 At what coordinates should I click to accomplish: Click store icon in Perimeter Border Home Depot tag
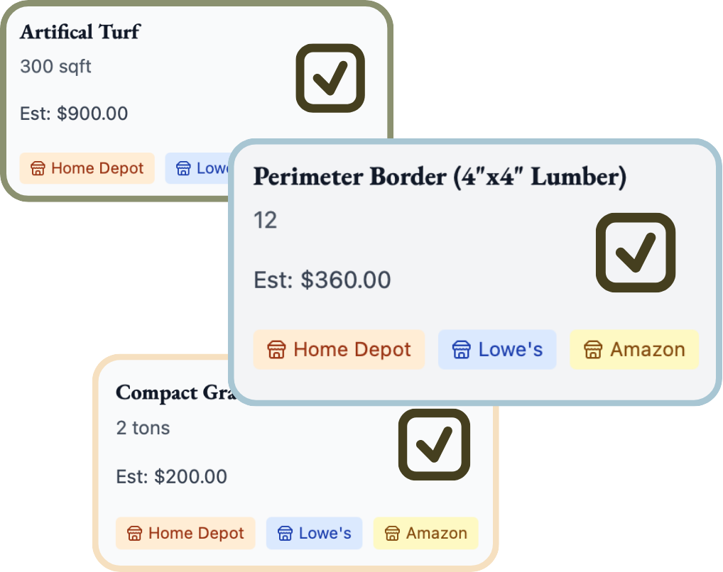[x=276, y=350]
